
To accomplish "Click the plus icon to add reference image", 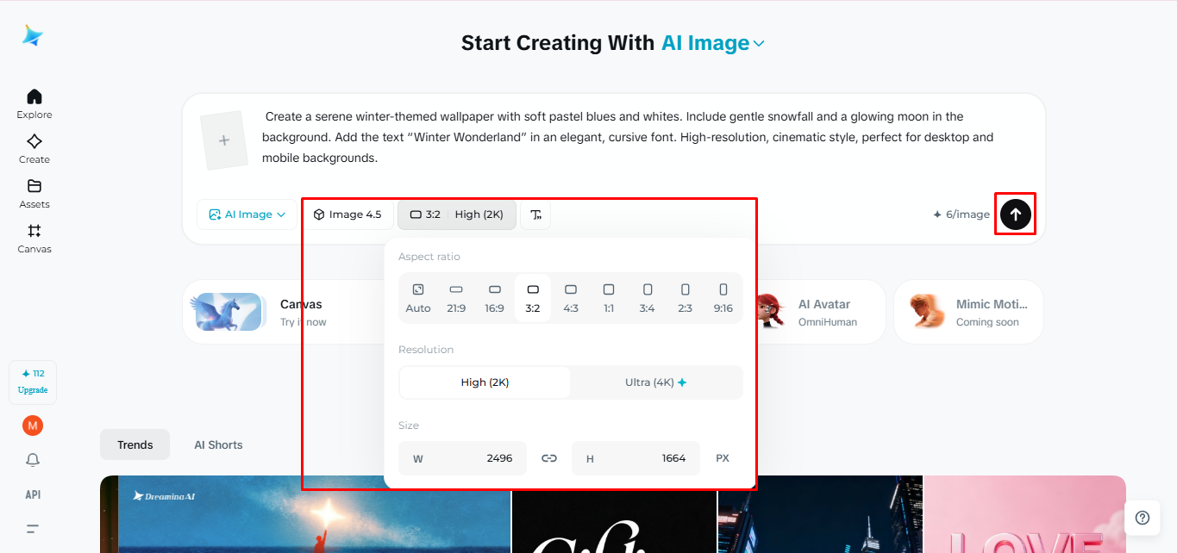I will click(224, 140).
